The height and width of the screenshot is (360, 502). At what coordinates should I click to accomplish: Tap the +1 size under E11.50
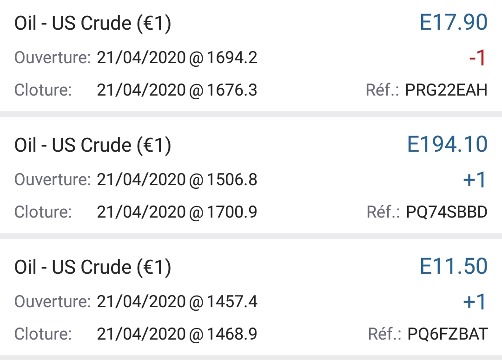click(475, 302)
